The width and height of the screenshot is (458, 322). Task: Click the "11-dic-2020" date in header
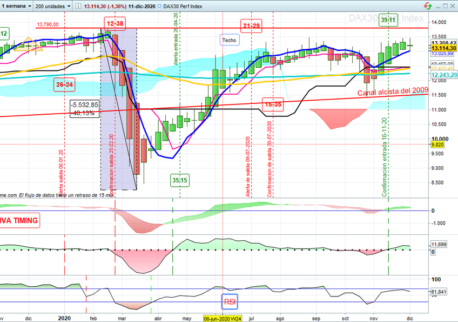click(142, 6)
